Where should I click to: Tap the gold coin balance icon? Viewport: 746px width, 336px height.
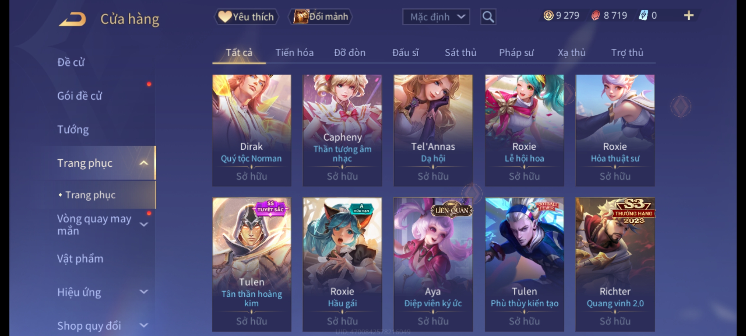548,16
